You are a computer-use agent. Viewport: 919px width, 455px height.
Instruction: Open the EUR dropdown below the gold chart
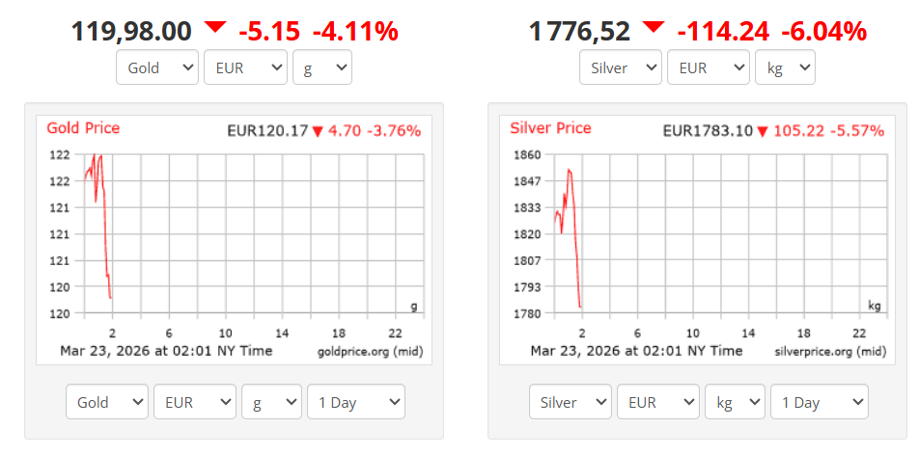195,402
